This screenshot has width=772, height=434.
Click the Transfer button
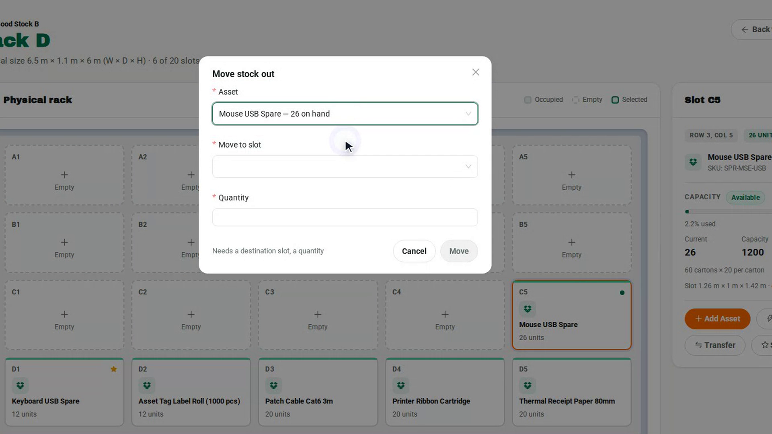(x=715, y=345)
